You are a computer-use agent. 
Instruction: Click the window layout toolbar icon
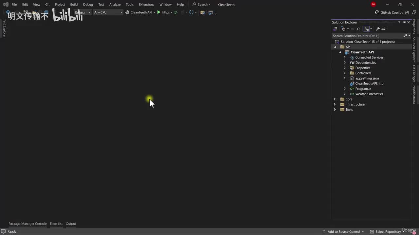pos(210,12)
